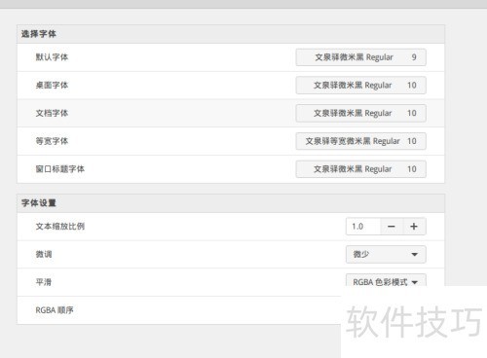Click the 窗口标题字体 label

pyautogui.click(x=60, y=169)
